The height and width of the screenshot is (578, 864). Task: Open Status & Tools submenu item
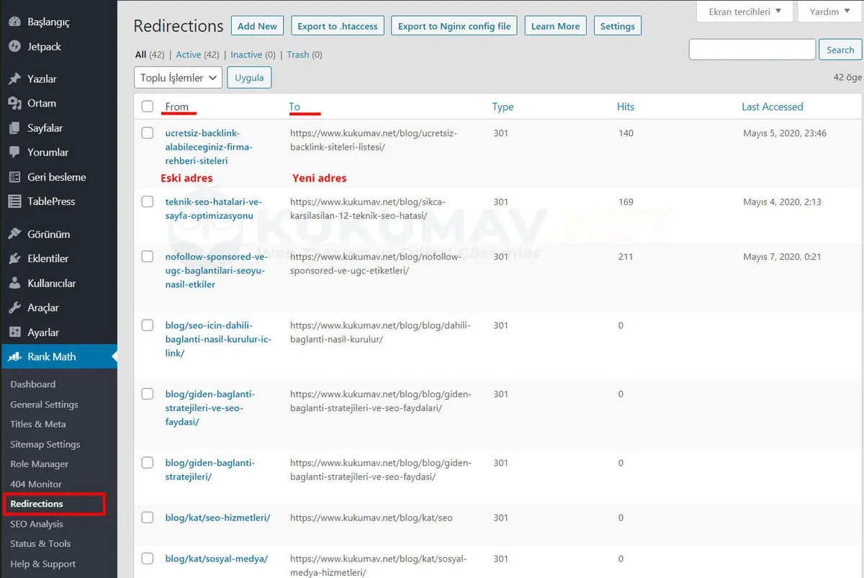coord(40,543)
